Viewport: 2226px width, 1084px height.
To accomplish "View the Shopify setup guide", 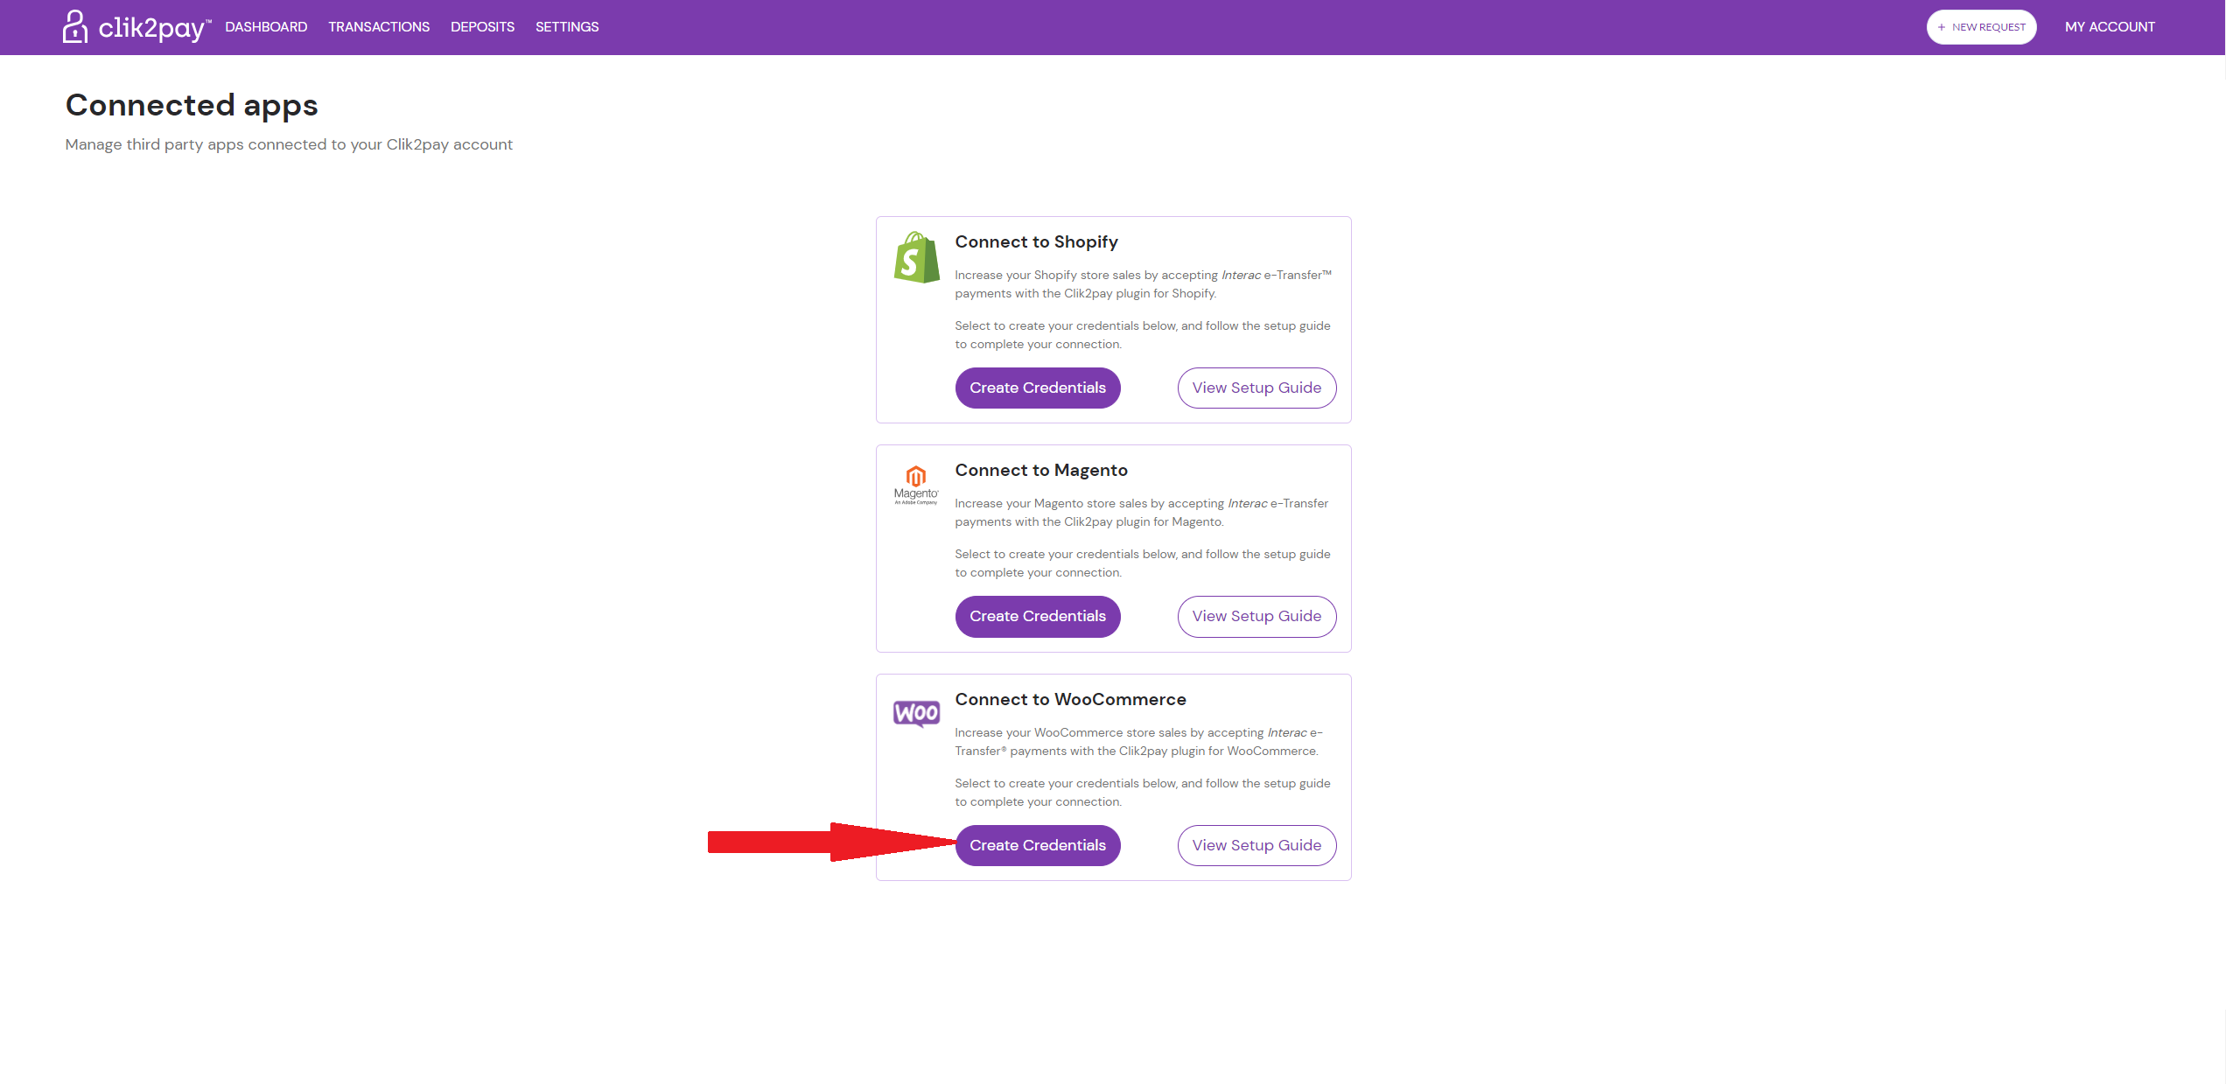I will pyautogui.click(x=1256, y=388).
